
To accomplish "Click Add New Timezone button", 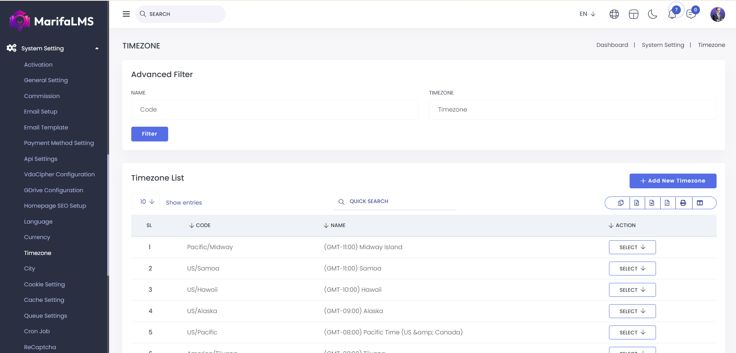I will click(672, 181).
